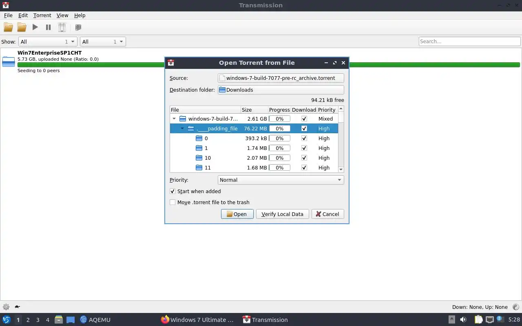Image resolution: width=522 pixels, height=326 pixels.
Task: Click the Win7EnterpriseSP1CHT torrent folder icon
Action: (x=9, y=62)
